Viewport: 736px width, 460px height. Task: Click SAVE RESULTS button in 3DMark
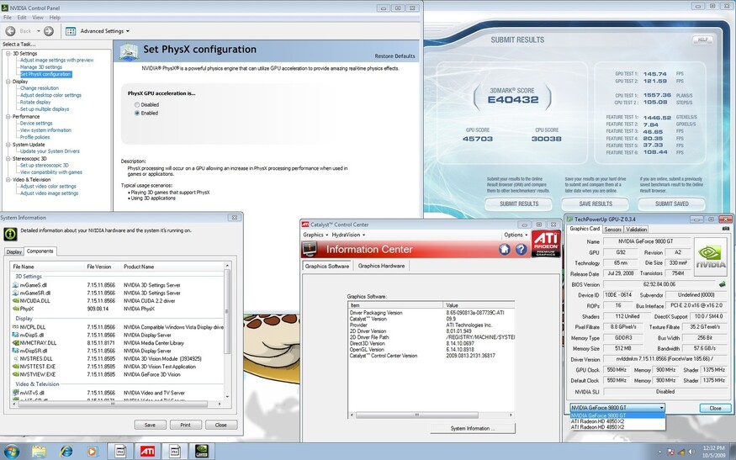click(596, 204)
